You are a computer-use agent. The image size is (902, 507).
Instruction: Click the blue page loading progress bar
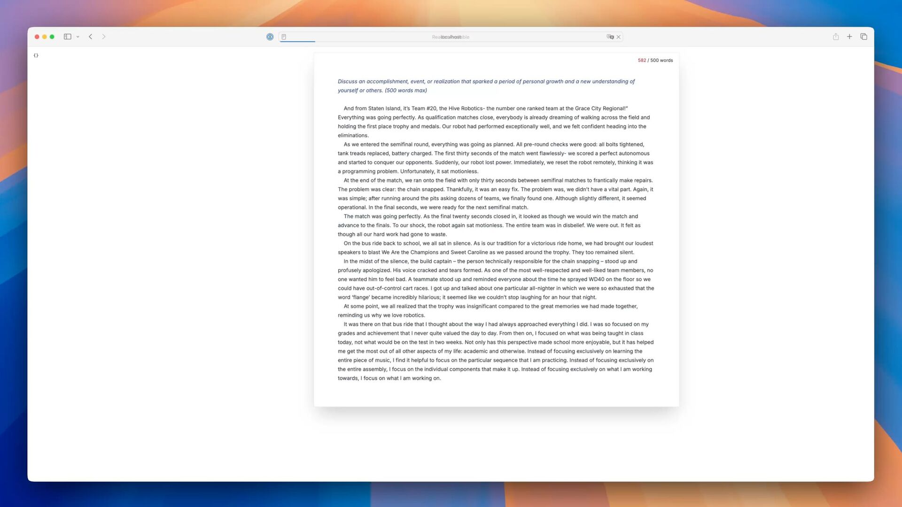[x=297, y=41]
